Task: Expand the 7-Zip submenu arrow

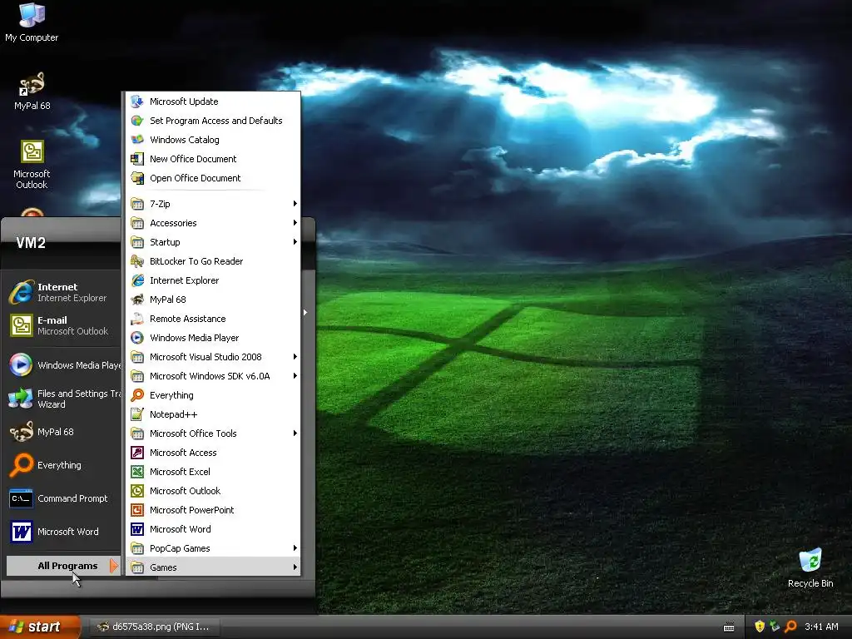Action: point(295,204)
